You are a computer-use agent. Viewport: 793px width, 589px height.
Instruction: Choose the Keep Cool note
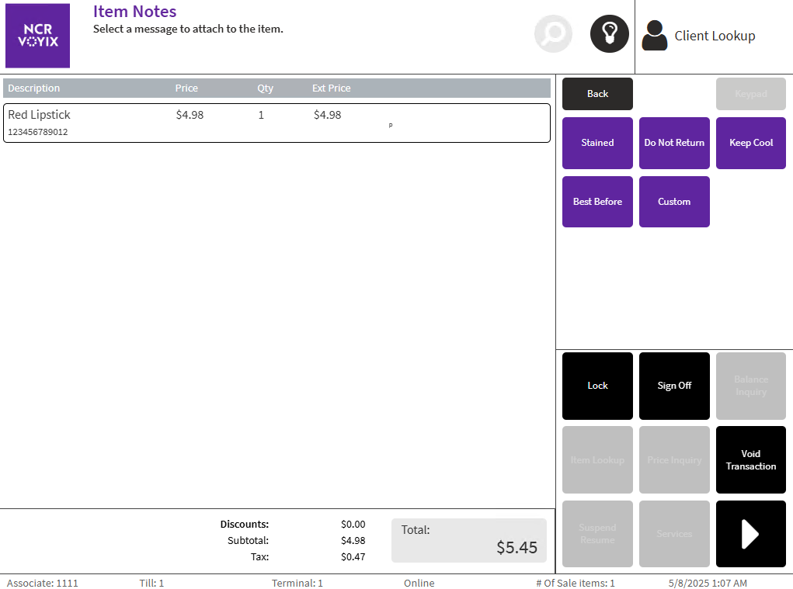tap(750, 143)
